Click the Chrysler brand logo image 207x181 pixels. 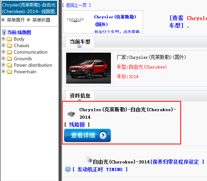(x=75, y=20)
